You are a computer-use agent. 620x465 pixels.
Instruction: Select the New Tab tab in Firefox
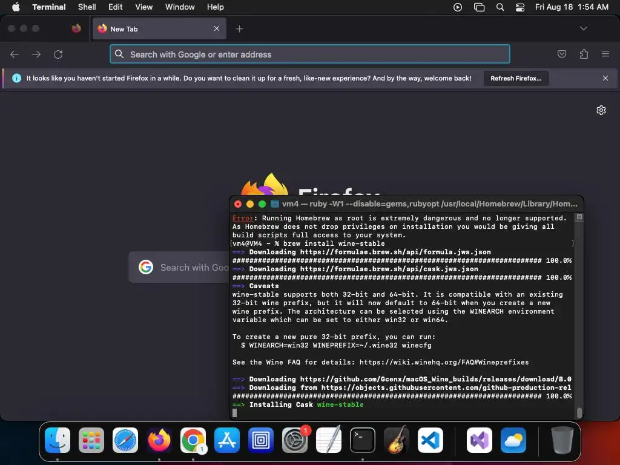point(159,28)
